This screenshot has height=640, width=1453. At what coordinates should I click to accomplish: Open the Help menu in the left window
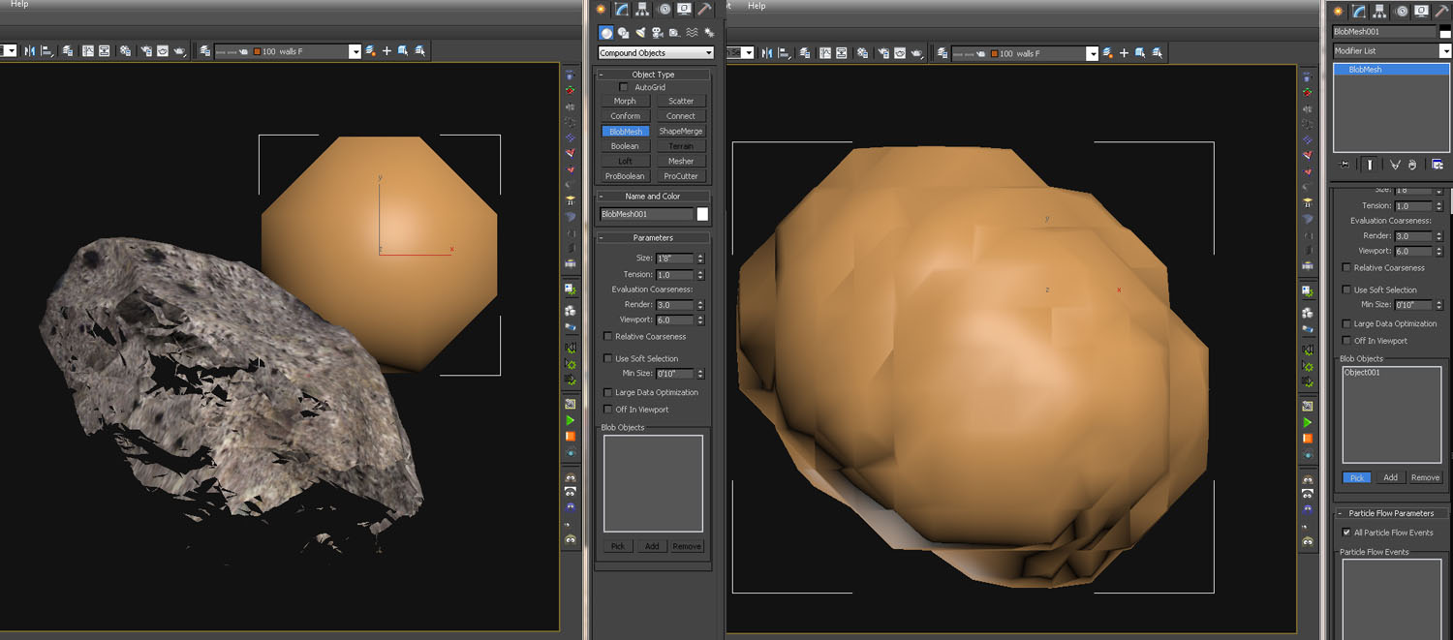pyautogui.click(x=19, y=5)
